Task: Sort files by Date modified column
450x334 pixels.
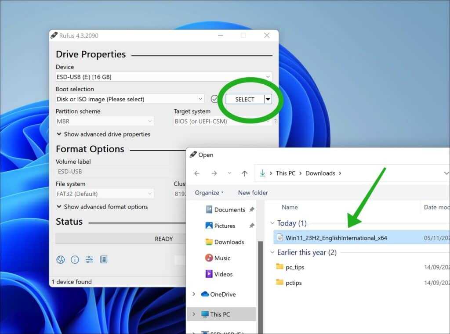Action: coord(436,207)
